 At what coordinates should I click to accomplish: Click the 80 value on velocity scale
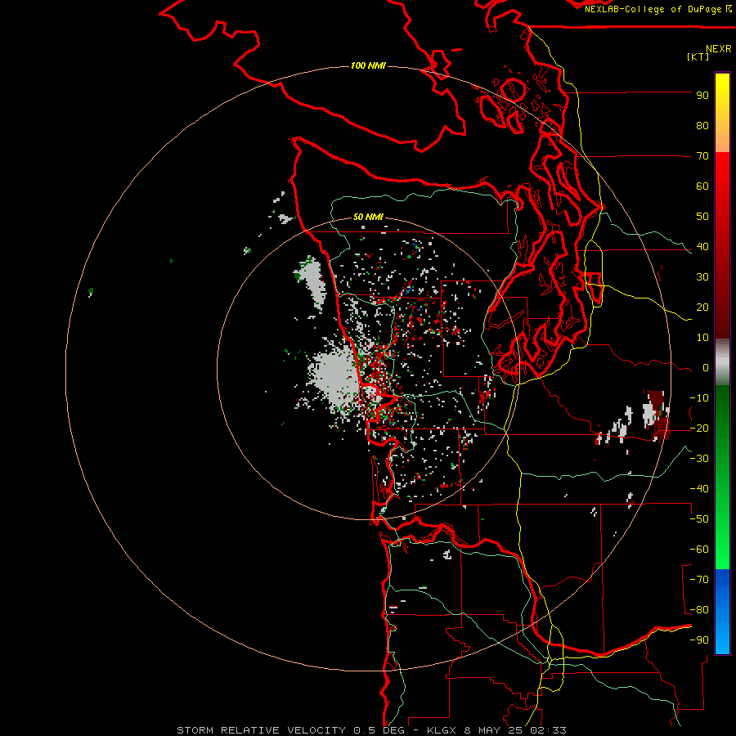click(702, 125)
